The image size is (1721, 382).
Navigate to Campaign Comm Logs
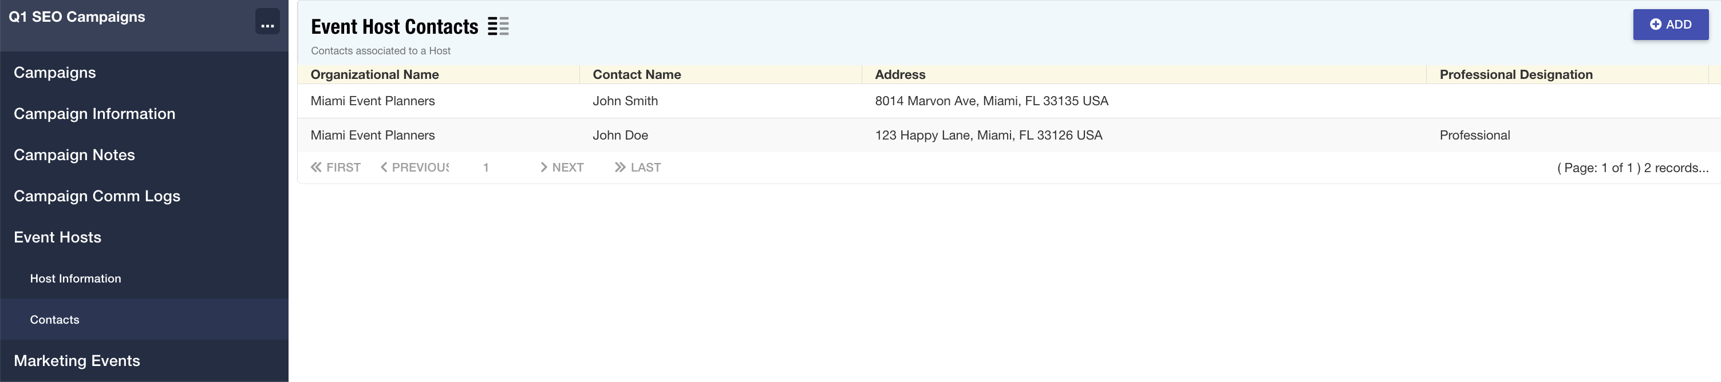97,196
